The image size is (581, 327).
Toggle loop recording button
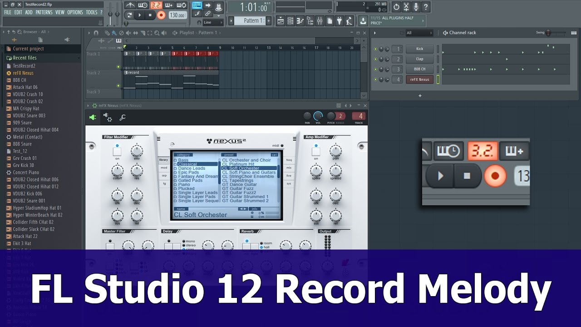pyautogui.click(x=182, y=5)
